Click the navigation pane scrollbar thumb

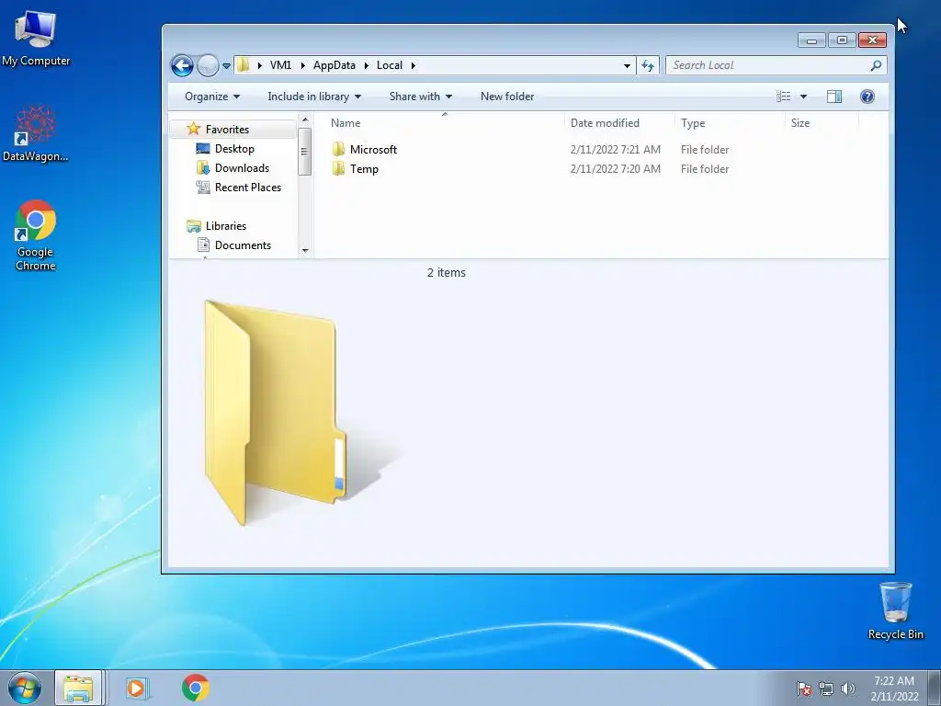coord(305,152)
